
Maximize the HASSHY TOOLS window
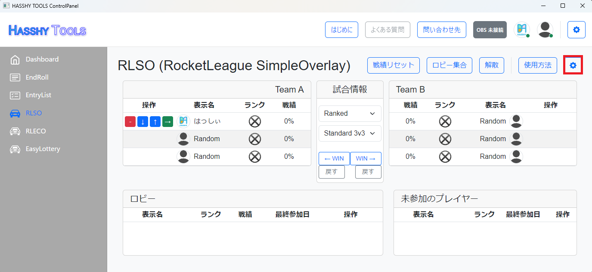pyautogui.click(x=562, y=6)
